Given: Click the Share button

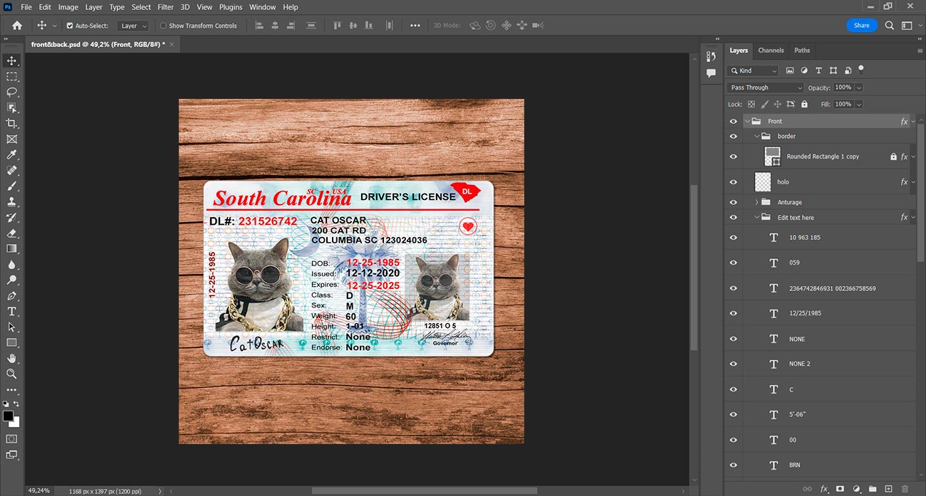Looking at the screenshot, I should point(862,25).
